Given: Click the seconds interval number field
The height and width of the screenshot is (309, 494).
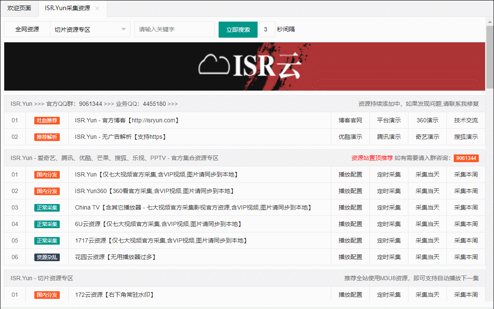Looking at the screenshot, I should point(266,30).
